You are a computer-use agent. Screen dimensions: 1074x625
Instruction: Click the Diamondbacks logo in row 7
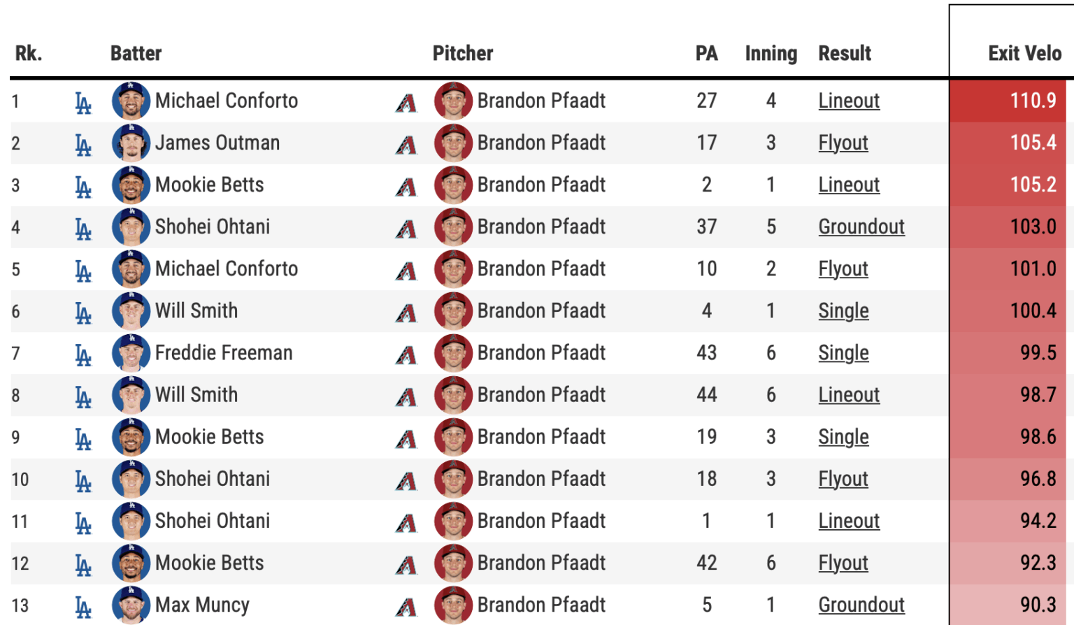pos(406,355)
